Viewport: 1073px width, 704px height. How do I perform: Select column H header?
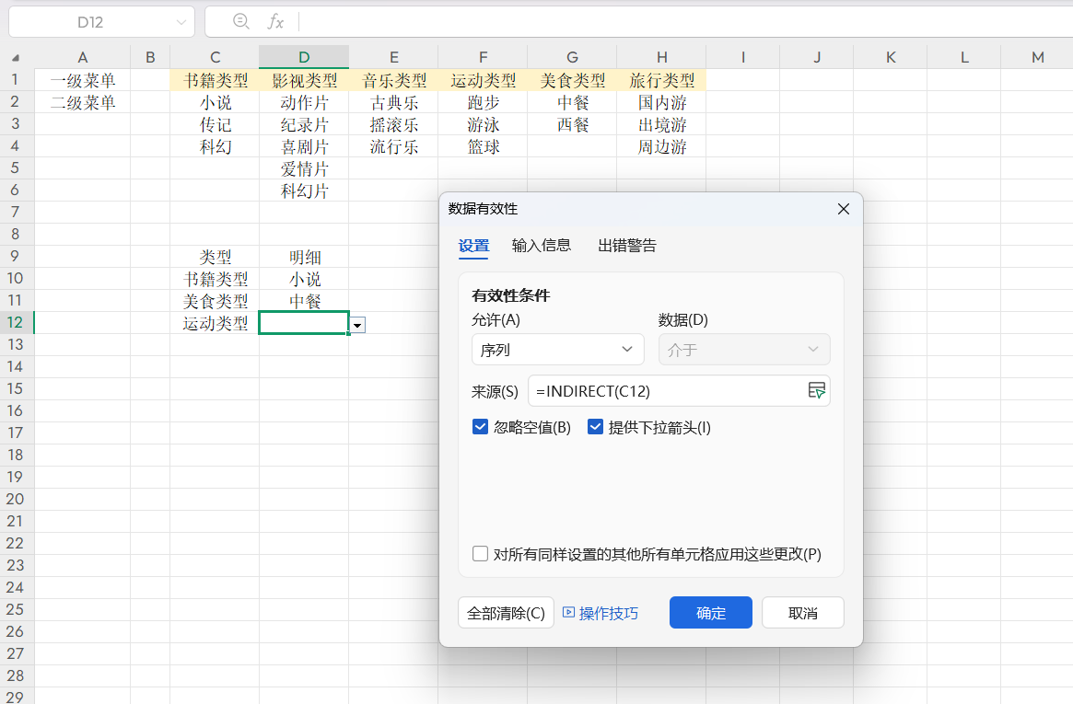tap(661, 57)
